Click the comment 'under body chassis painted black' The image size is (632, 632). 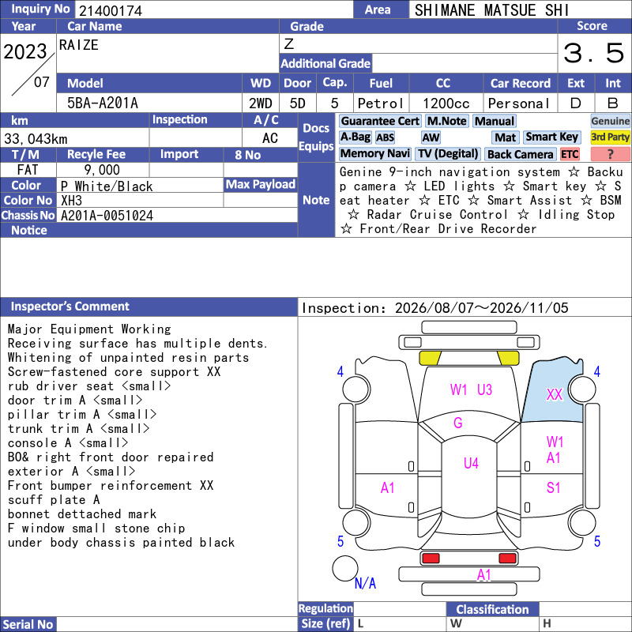coord(121,543)
